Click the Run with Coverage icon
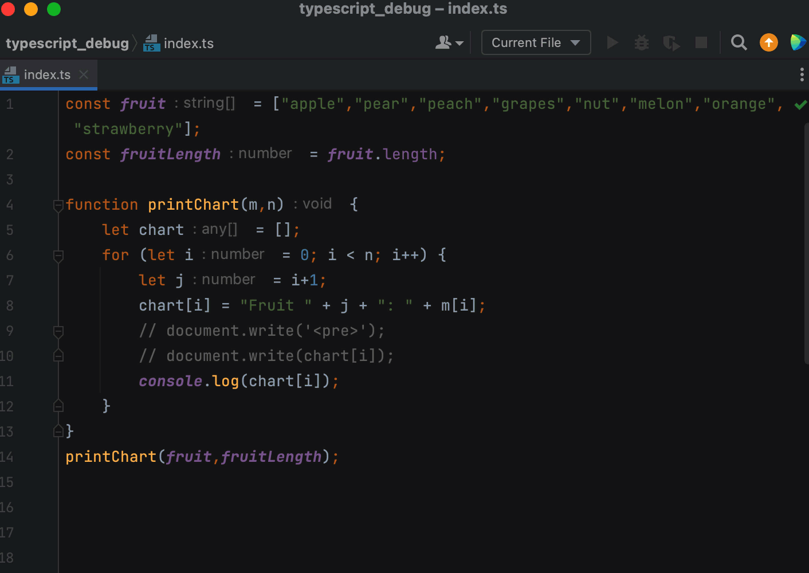Image resolution: width=809 pixels, height=573 pixels. 671,43
